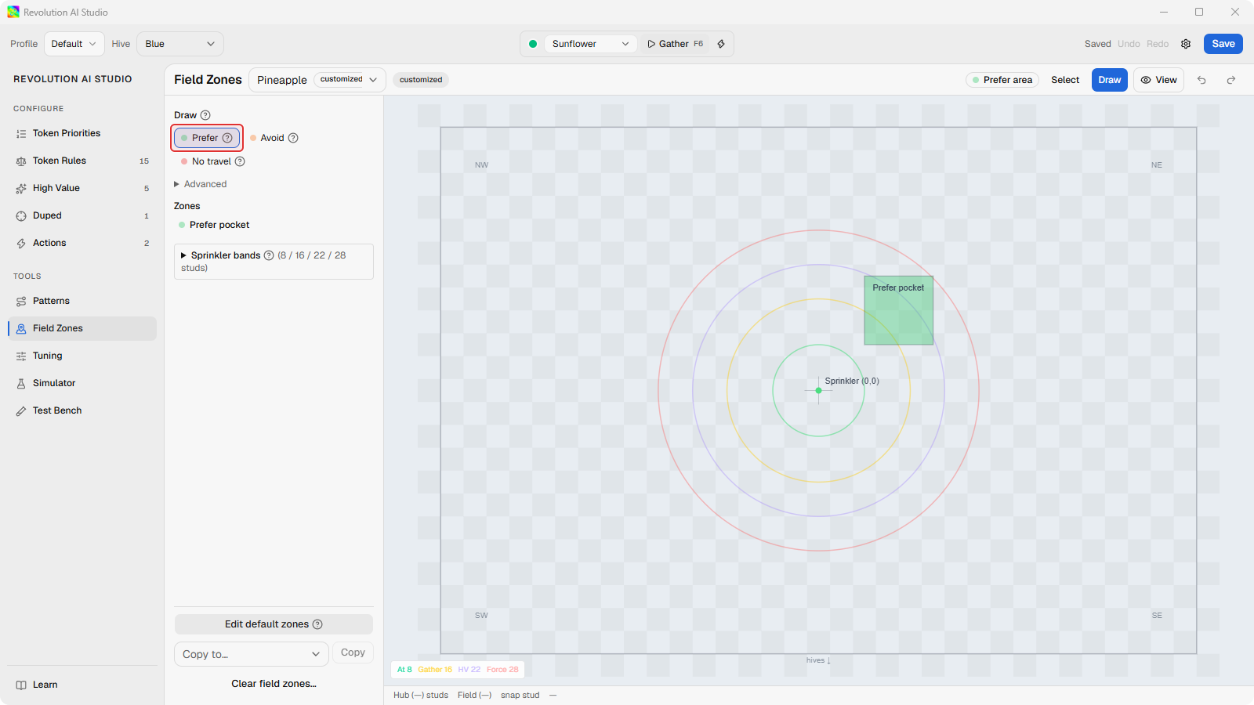Screen dimensions: 1254x705
Task: Expand the Sprinkler bands section
Action: tap(274, 262)
